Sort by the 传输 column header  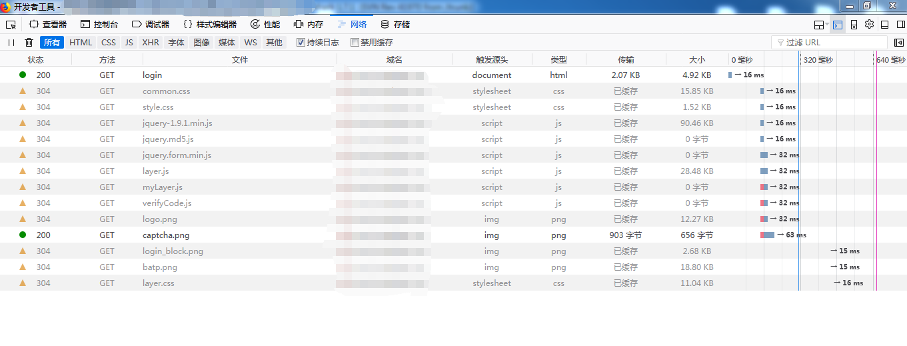[x=626, y=59]
